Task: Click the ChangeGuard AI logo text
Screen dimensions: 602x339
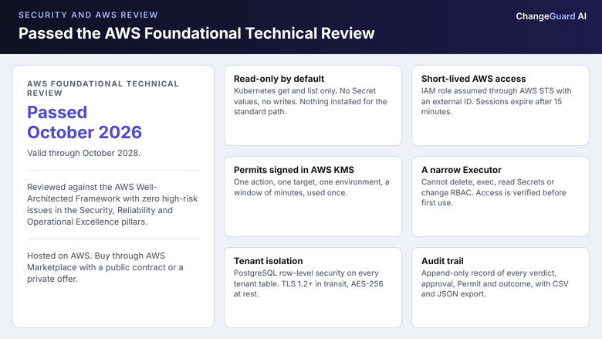Action: [x=551, y=16]
